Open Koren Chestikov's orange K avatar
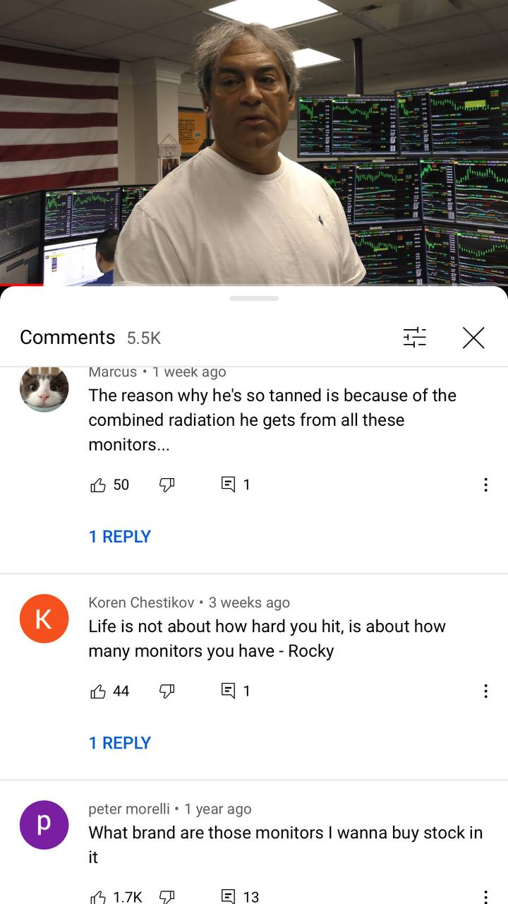The image size is (508, 904). click(44, 619)
